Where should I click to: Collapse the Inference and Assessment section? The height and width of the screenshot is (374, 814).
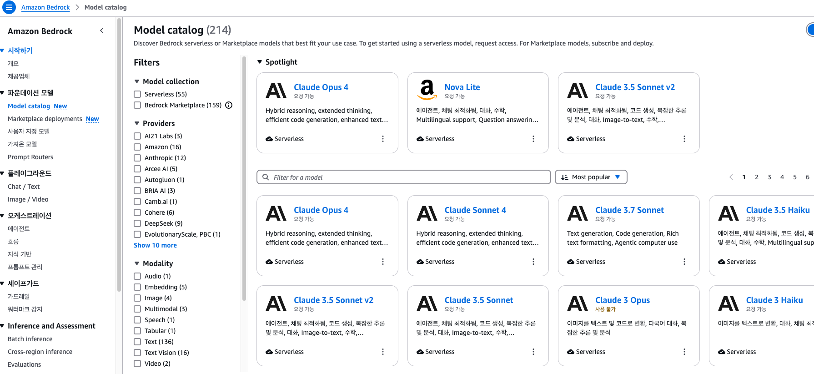click(x=2, y=326)
